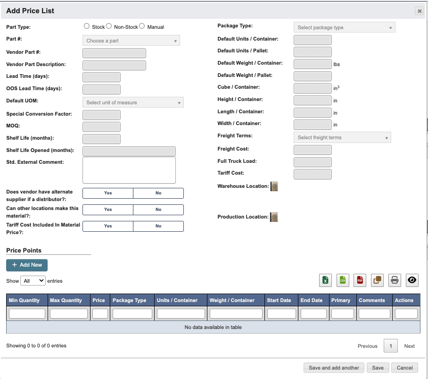Click Save and add another
Image resolution: width=428 pixels, height=379 pixels.
pos(334,368)
